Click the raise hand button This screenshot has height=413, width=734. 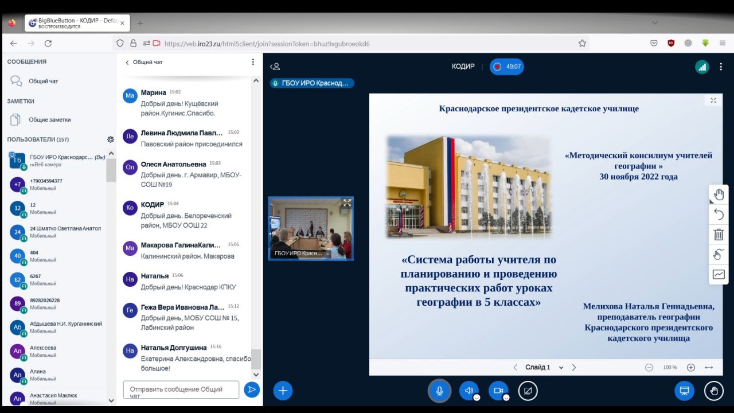coord(713,391)
